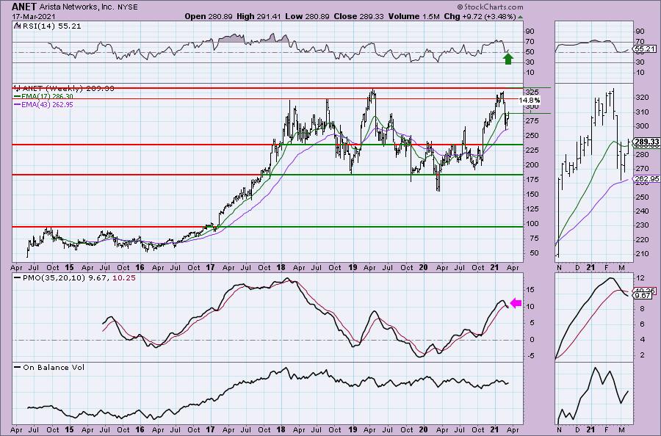Click the EMA(17) 286.30 legend entry
Viewport: 661px width, 436px height.
click(x=43, y=96)
